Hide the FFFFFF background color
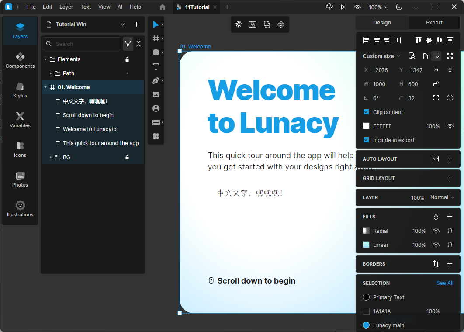Screen dimensions: 464x332 click(x=450, y=126)
